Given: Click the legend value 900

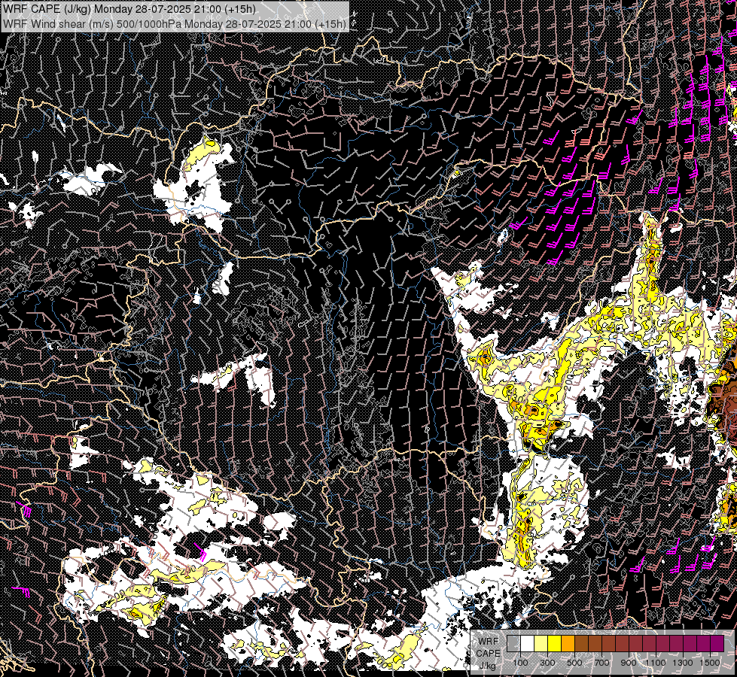Looking at the screenshot, I should [x=629, y=663].
